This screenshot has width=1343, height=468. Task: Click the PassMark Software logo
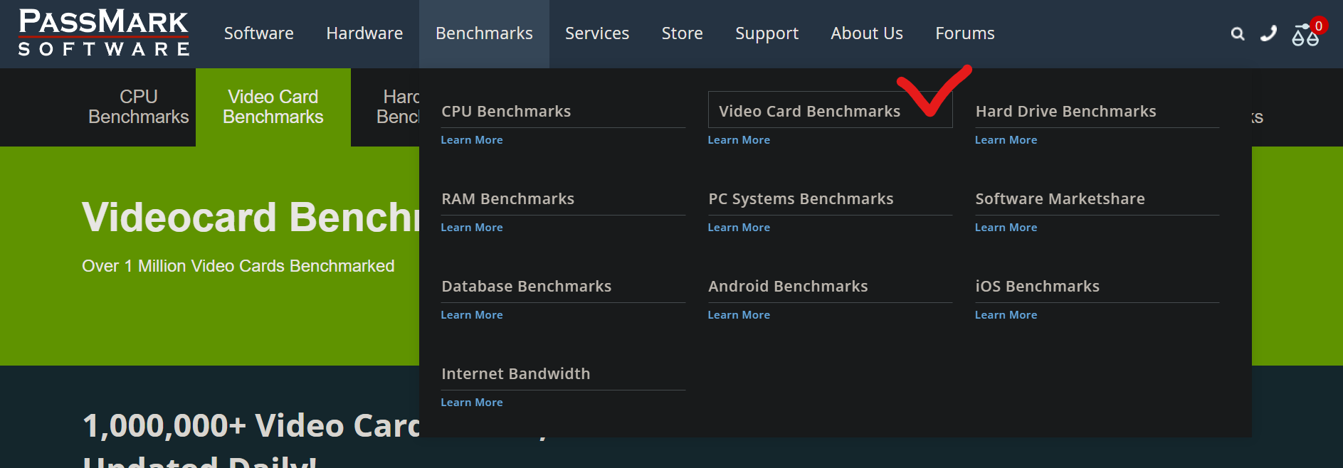(103, 33)
